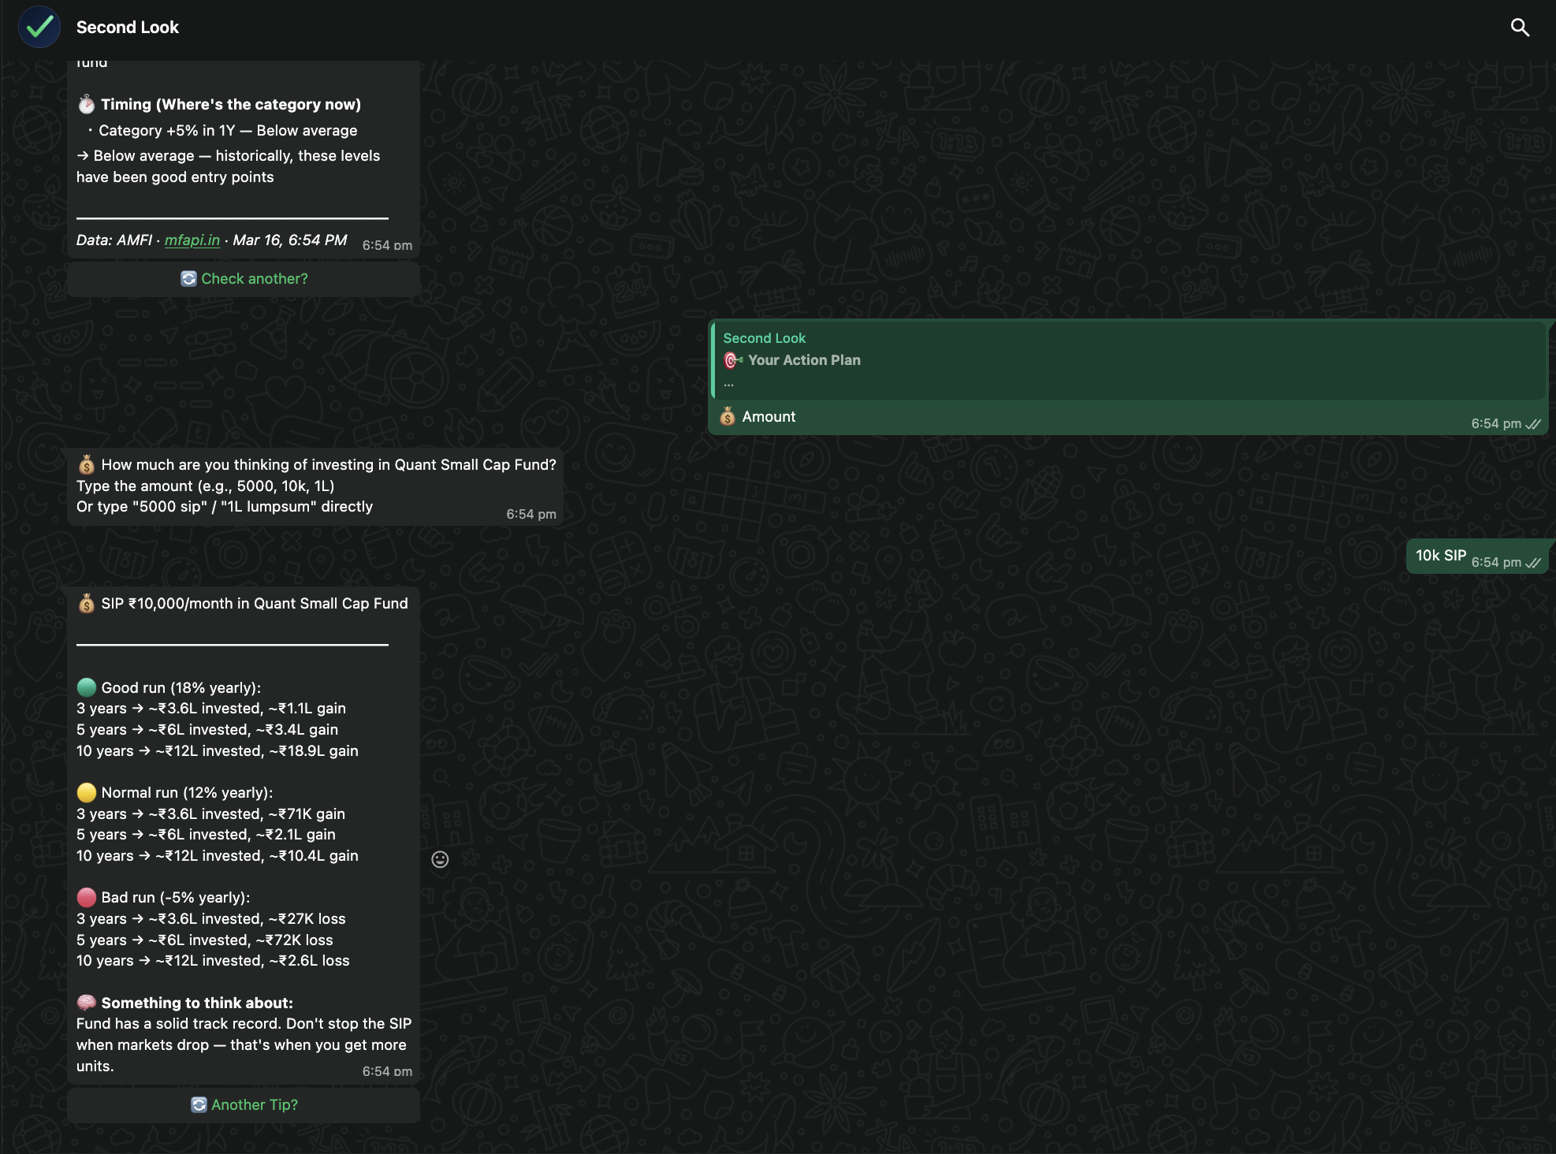
Task: Click the dartboard icon next to Your Action Plan
Action: 732,359
